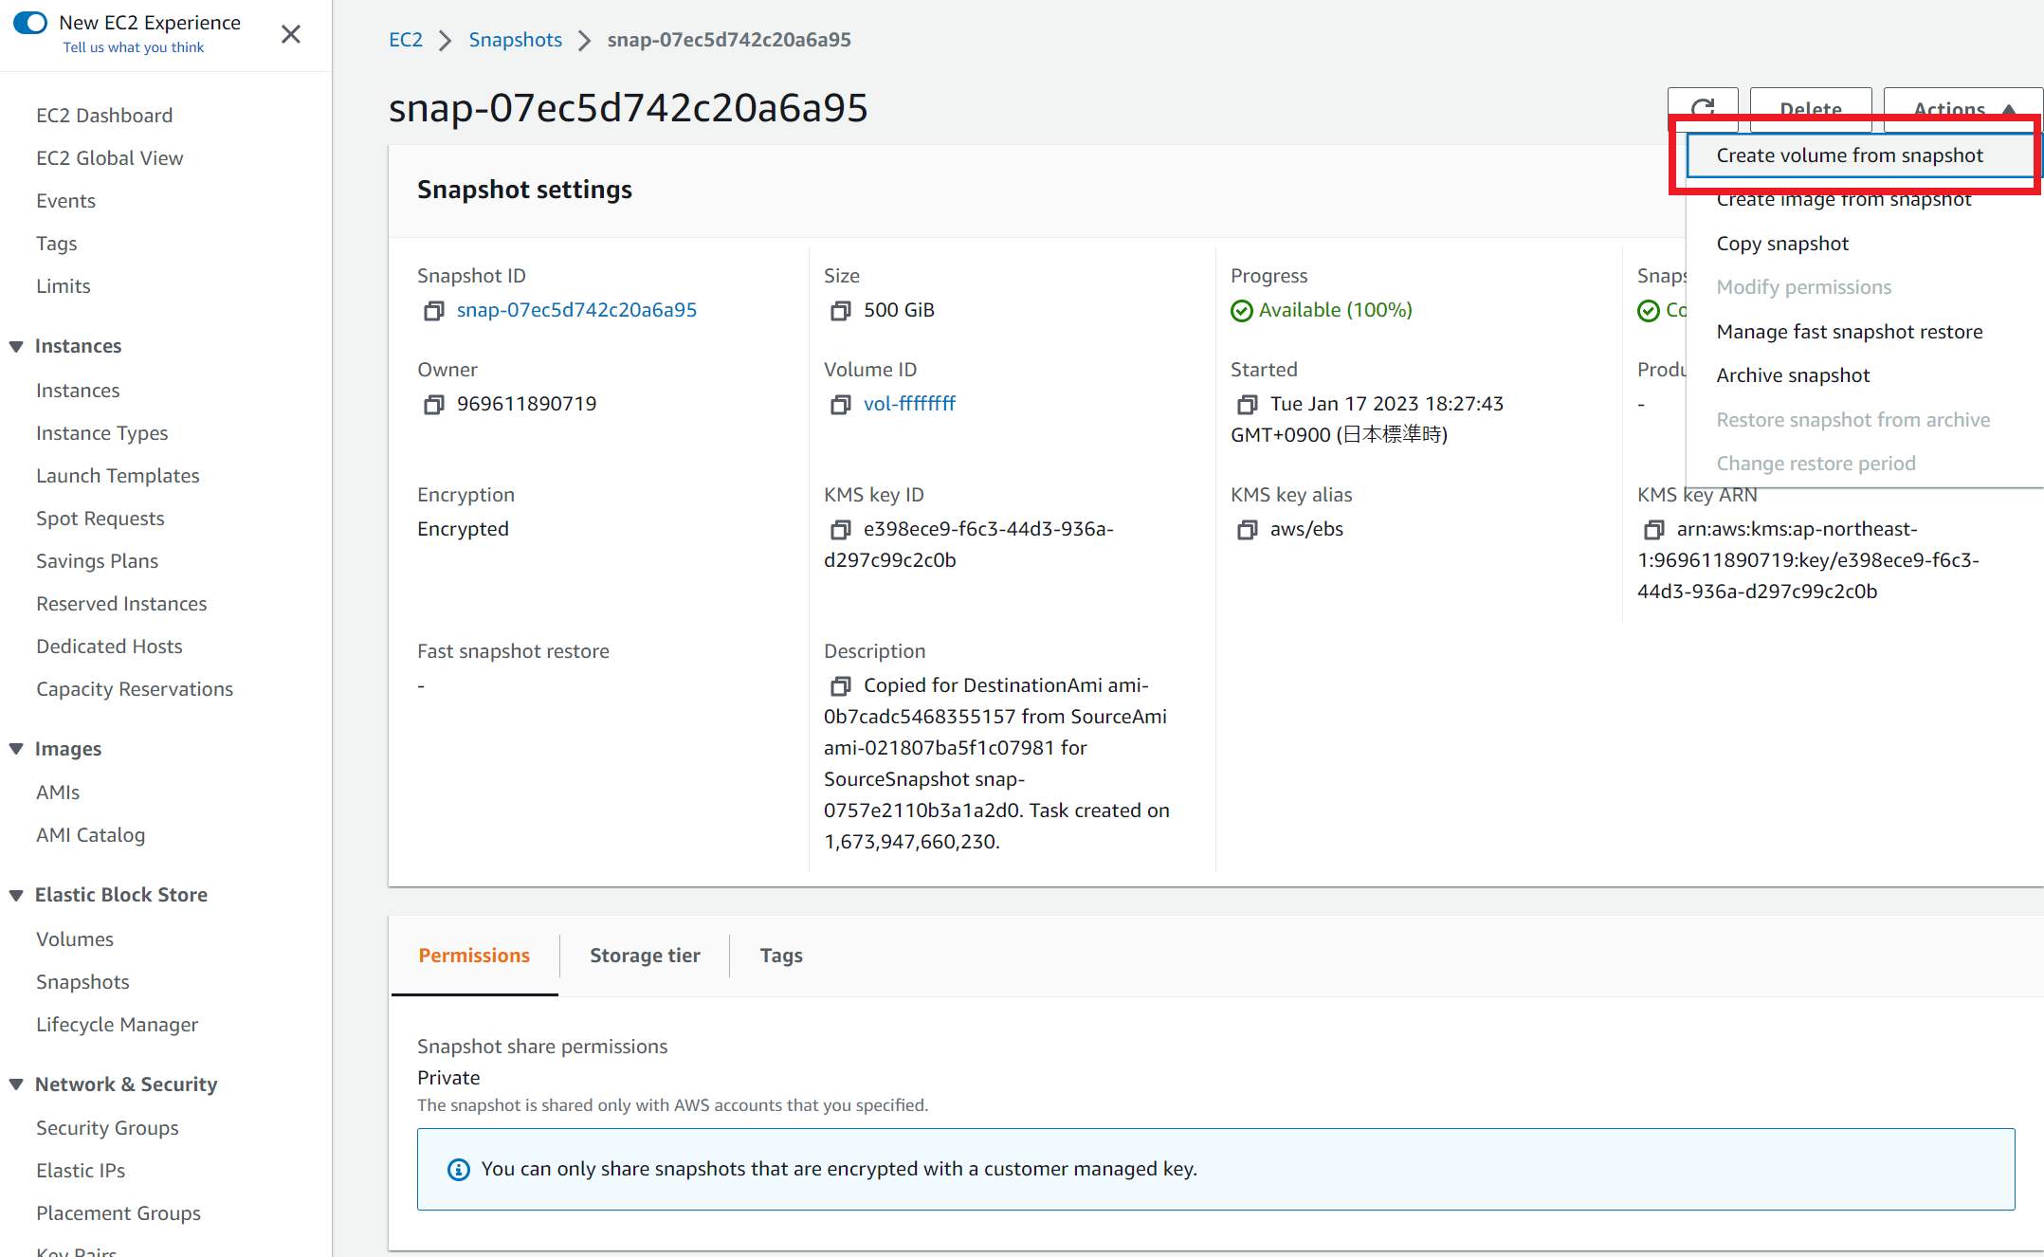This screenshot has width=2044, height=1257.
Task: Copy the Owner account number icon
Action: coord(433,405)
